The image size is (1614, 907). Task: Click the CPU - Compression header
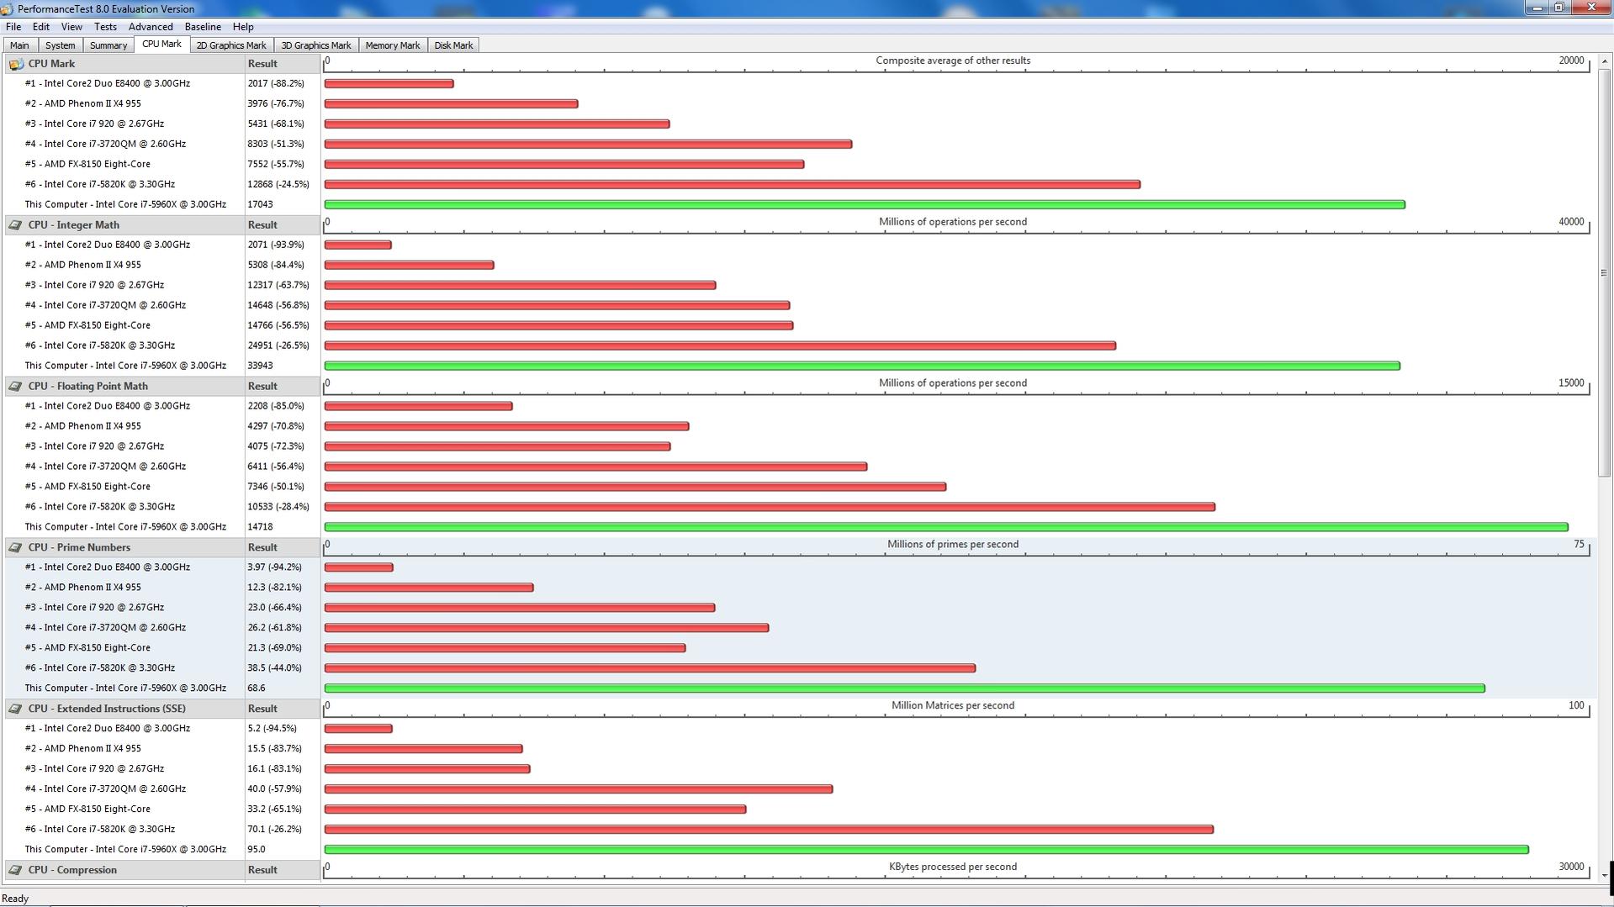[124, 871]
